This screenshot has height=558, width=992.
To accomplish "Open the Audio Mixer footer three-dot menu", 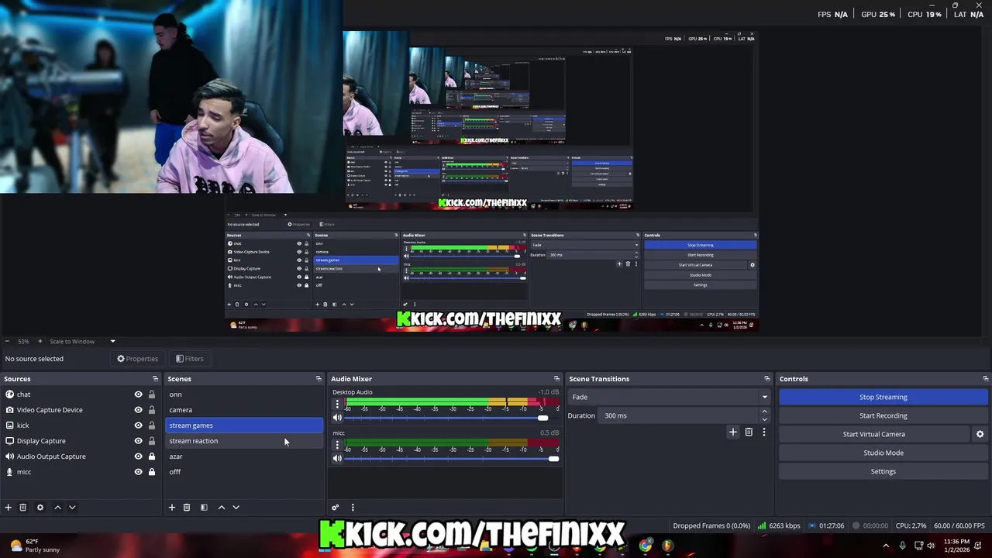I will [353, 508].
